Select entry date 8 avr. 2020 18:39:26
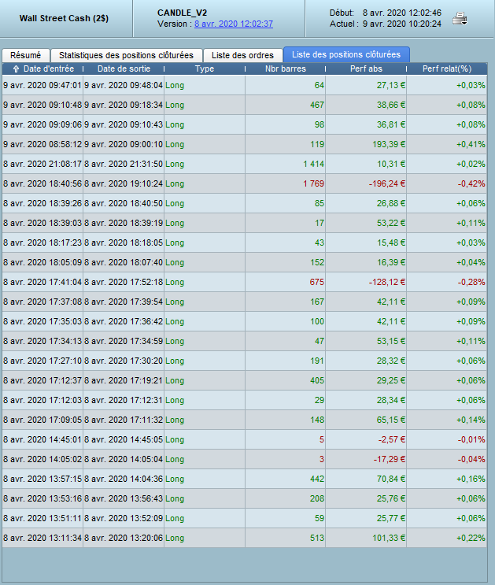The image size is (495, 585). click(42, 203)
